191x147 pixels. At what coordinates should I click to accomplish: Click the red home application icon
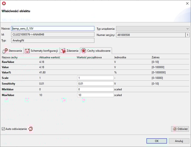(x=4, y=3)
